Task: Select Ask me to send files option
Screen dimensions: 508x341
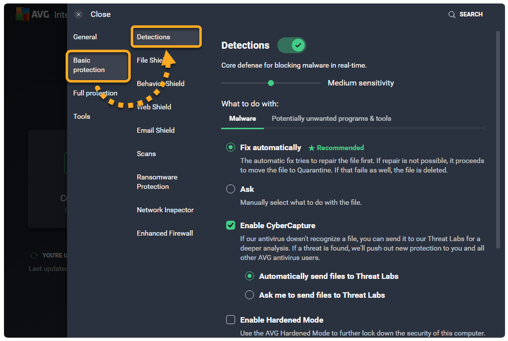Action: (250, 295)
